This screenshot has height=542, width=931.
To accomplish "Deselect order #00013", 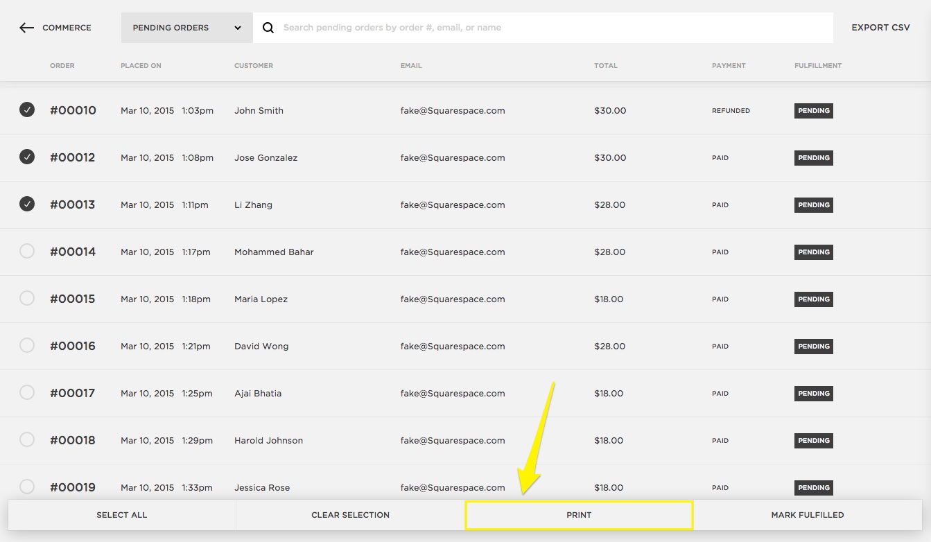I will click(26, 204).
